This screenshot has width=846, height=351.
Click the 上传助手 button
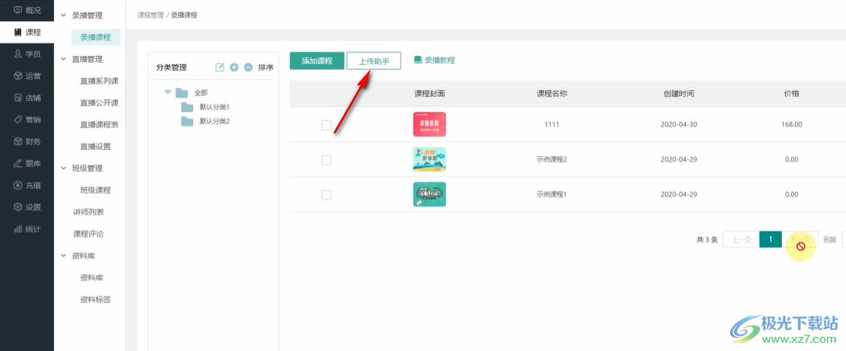373,61
